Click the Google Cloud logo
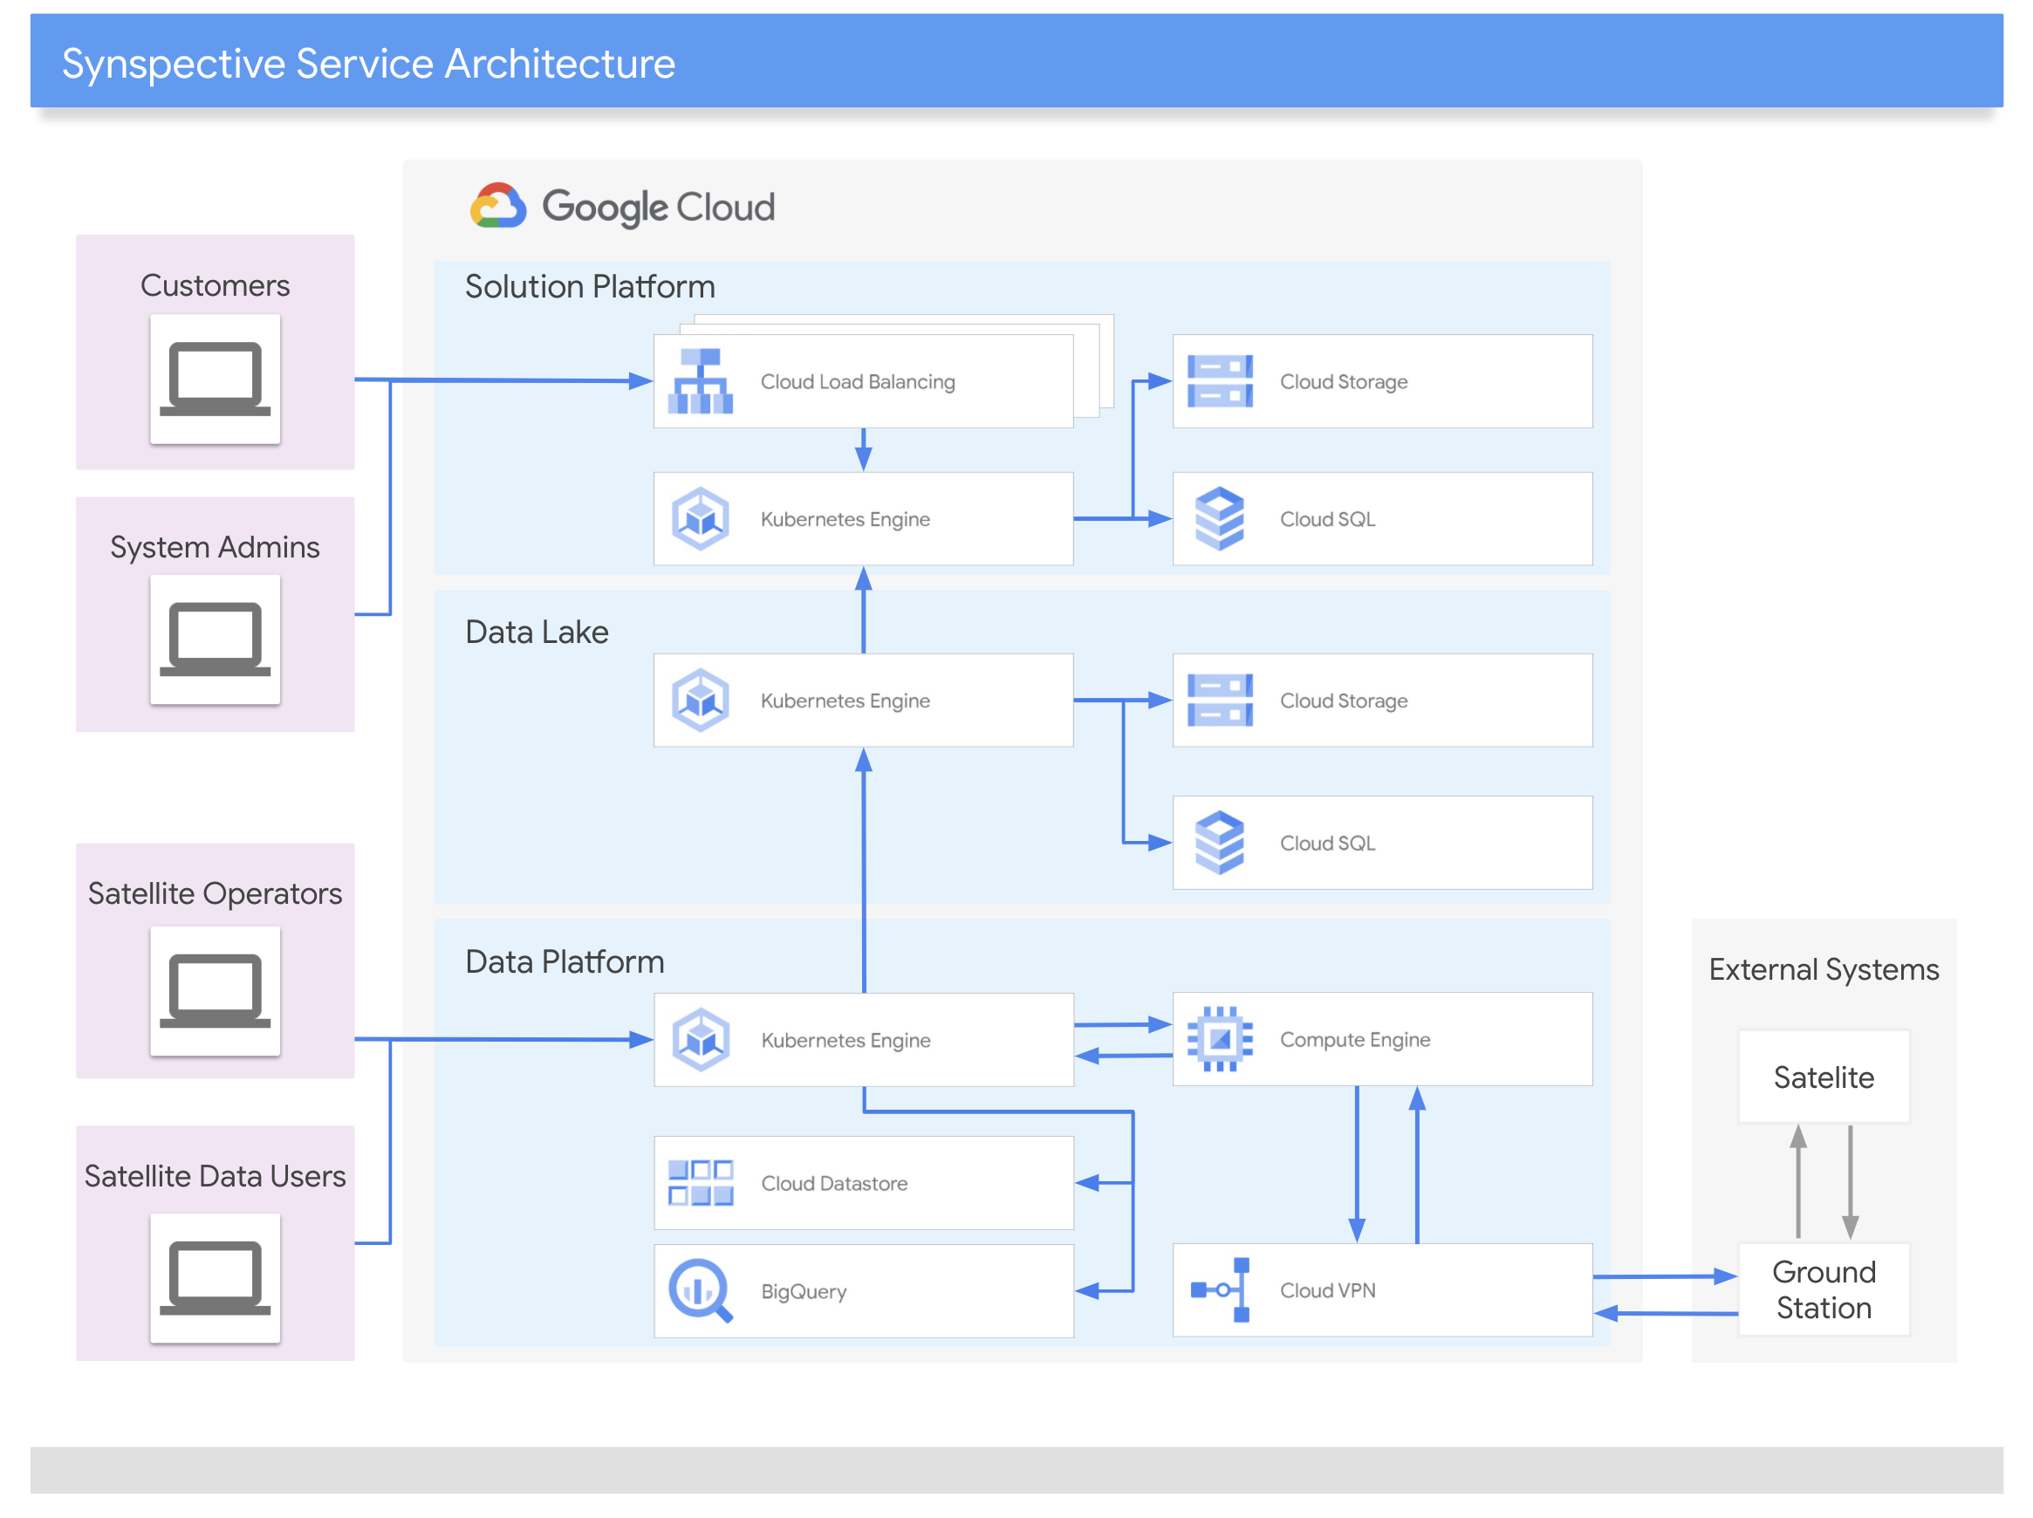The image size is (2033, 1518). pyautogui.click(x=622, y=207)
